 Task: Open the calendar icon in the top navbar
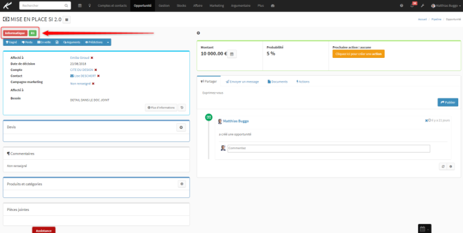coord(80,6)
